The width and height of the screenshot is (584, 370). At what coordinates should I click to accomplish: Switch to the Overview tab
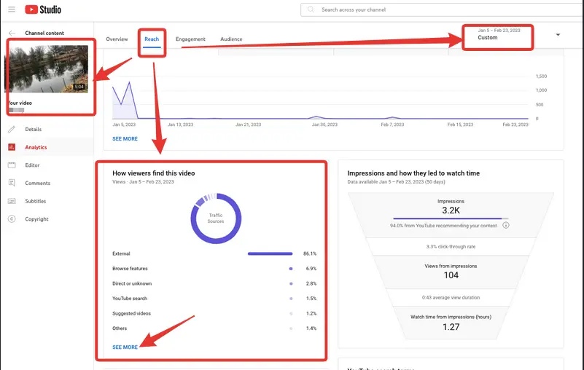click(117, 39)
